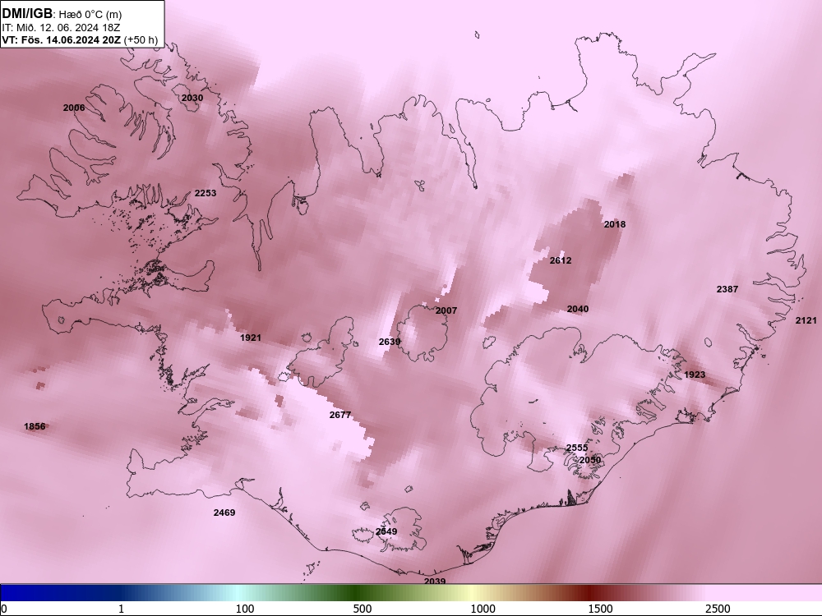Click the 0 tick on the color scale

(x=5, y=609)
